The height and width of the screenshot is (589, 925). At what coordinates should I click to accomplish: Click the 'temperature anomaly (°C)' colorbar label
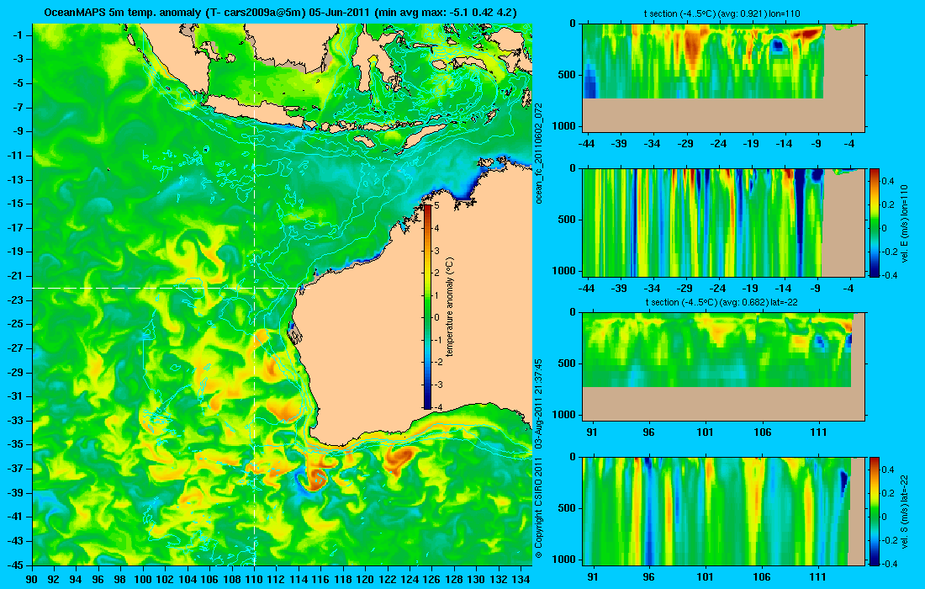tap(450, 306)
